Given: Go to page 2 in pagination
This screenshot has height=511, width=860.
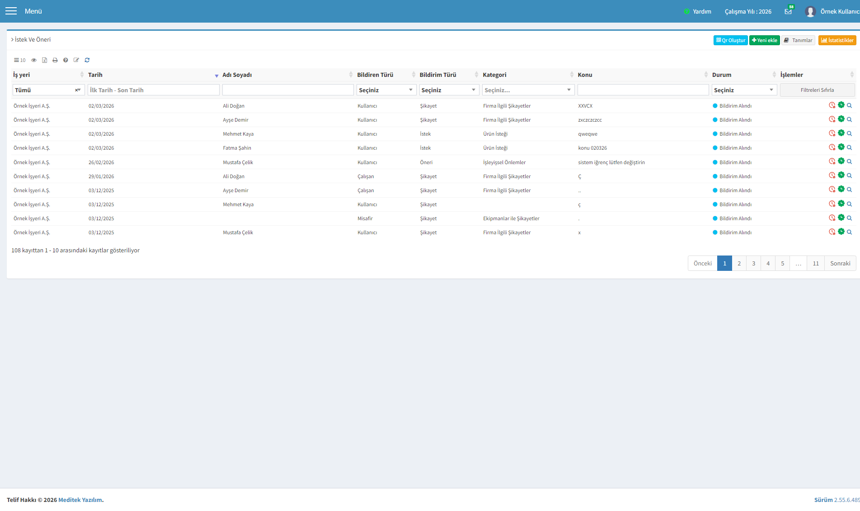Looking at the screenshot, I should tap(739, 263).
